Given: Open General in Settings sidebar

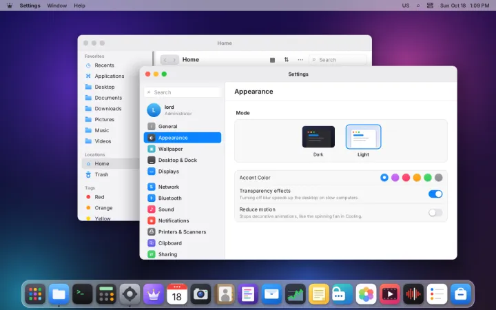Looking at the screenshot, I should click(x=183, y=126).
